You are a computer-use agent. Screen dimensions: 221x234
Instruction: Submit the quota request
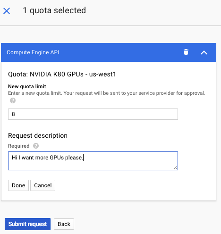[27, 224]
